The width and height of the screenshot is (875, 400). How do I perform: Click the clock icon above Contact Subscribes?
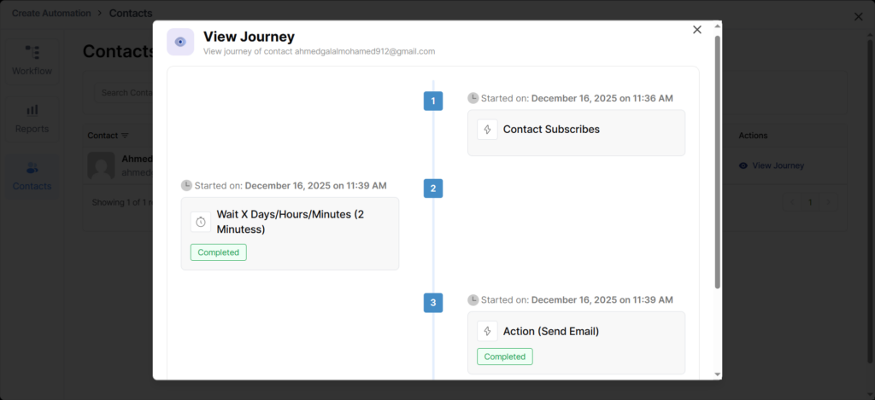473,98
